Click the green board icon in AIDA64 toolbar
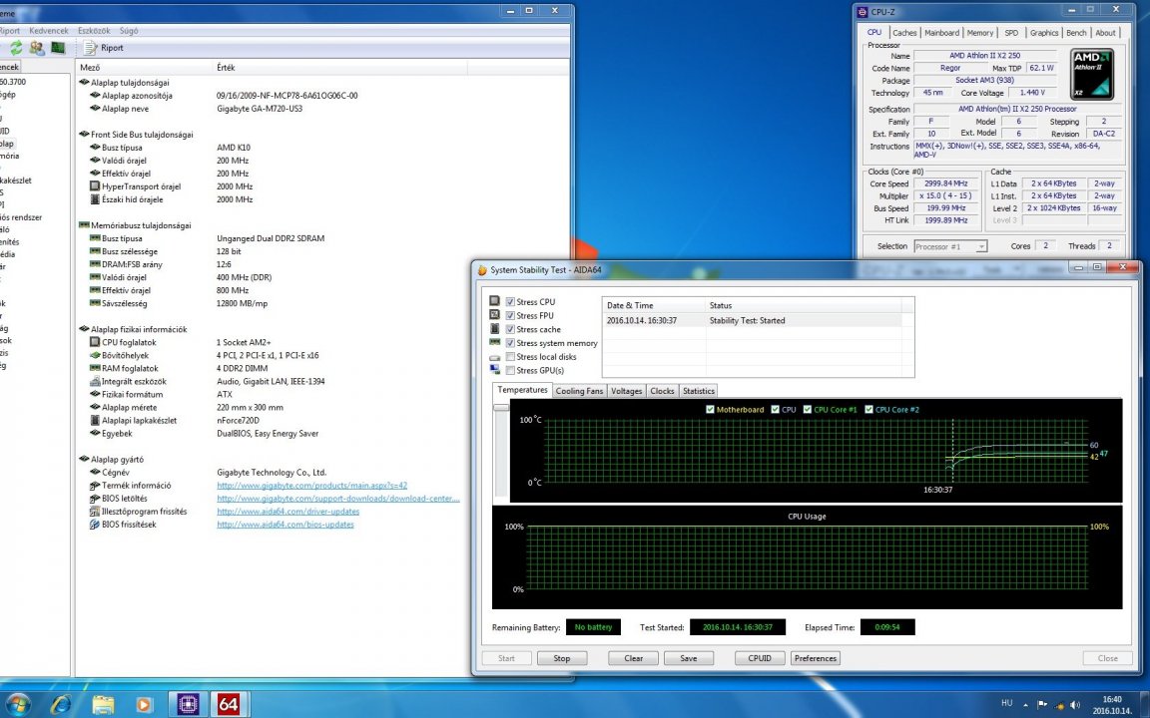1150x718 pixels. [58, 48]
